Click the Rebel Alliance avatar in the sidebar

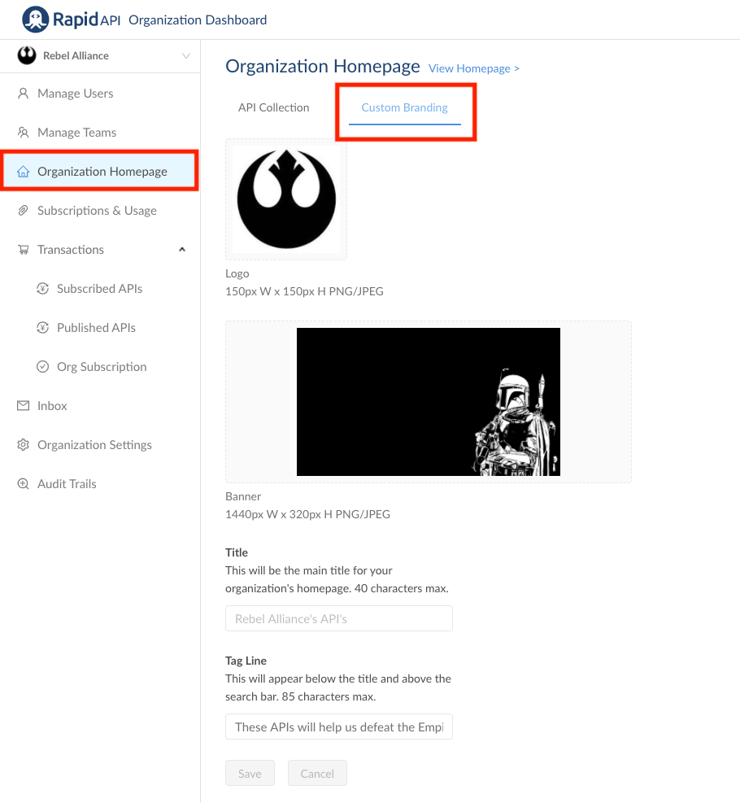tap(27, 55)
